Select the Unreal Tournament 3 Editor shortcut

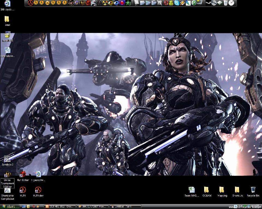7,180
